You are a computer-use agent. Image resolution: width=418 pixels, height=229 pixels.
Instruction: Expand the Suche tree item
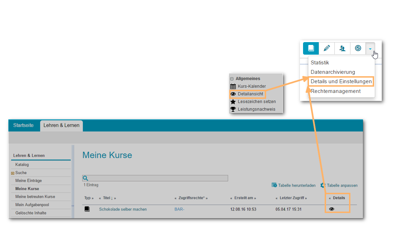(x=13, y=173)
